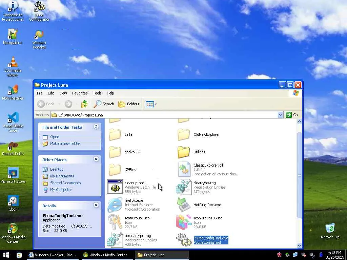Open the Forward history dropdown arrow
This screenshot has height=260, width=347.
click(x=77, y=104)
